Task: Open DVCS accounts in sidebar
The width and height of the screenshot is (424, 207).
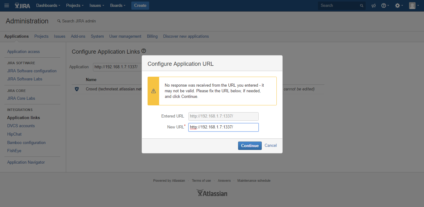Action: [21, 126]
